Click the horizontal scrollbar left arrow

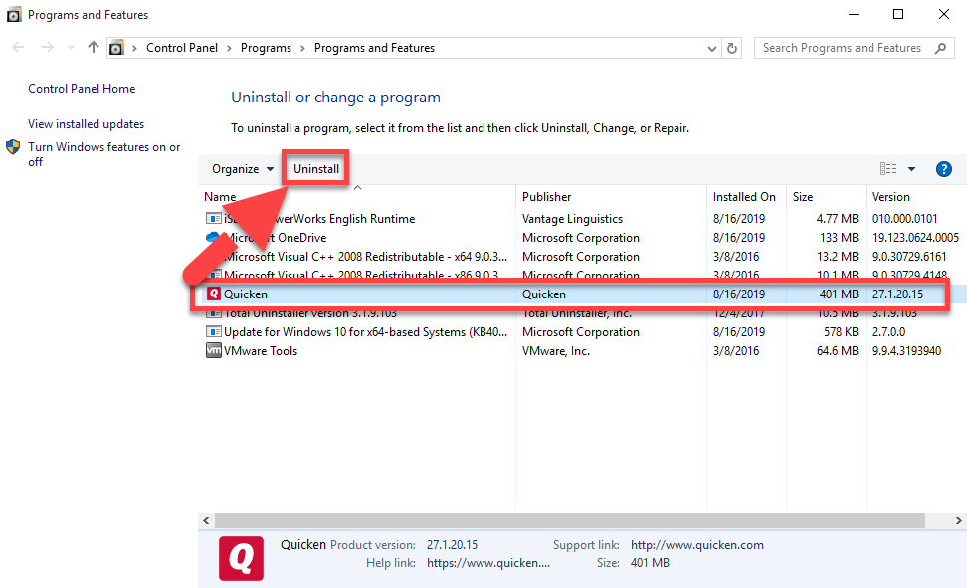tap(206, 520)
